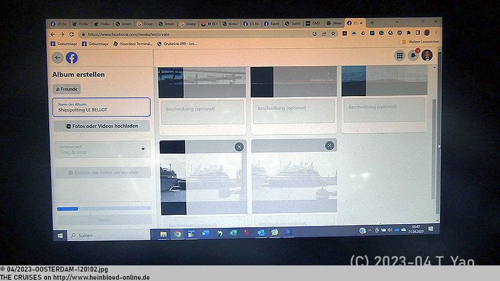Click the taskbar Suchen search box
This screenshot has width=500, height=281.
109,235
